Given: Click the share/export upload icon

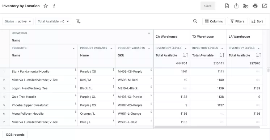Looking at the screenshot, I should tap(236, 6).
